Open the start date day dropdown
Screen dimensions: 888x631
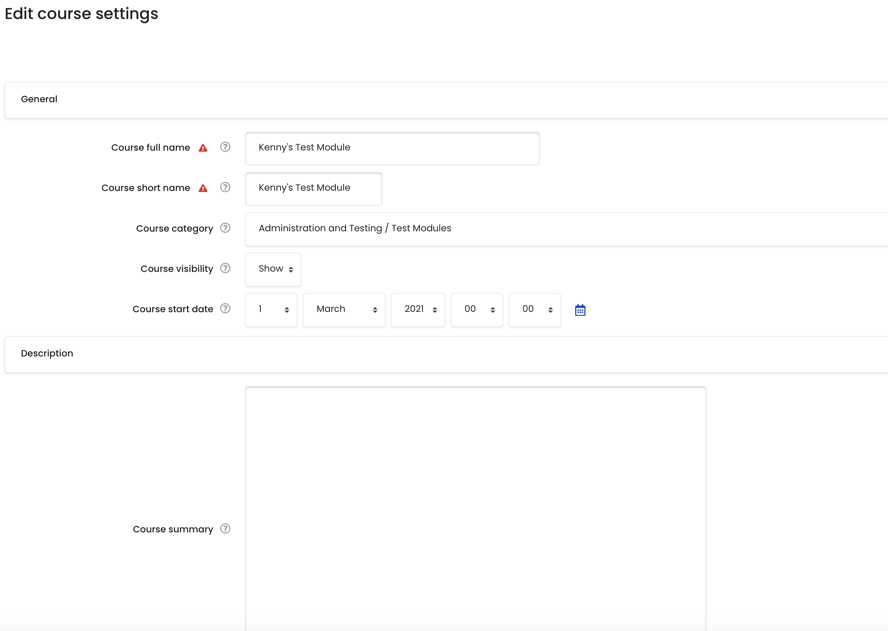coord(271,310)
